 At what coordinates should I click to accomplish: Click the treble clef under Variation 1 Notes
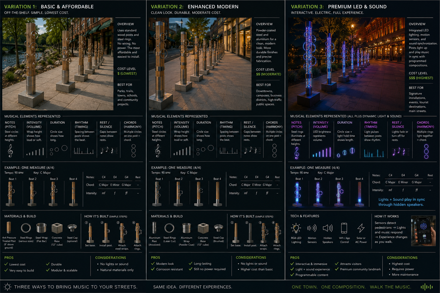tap(10, 151)
